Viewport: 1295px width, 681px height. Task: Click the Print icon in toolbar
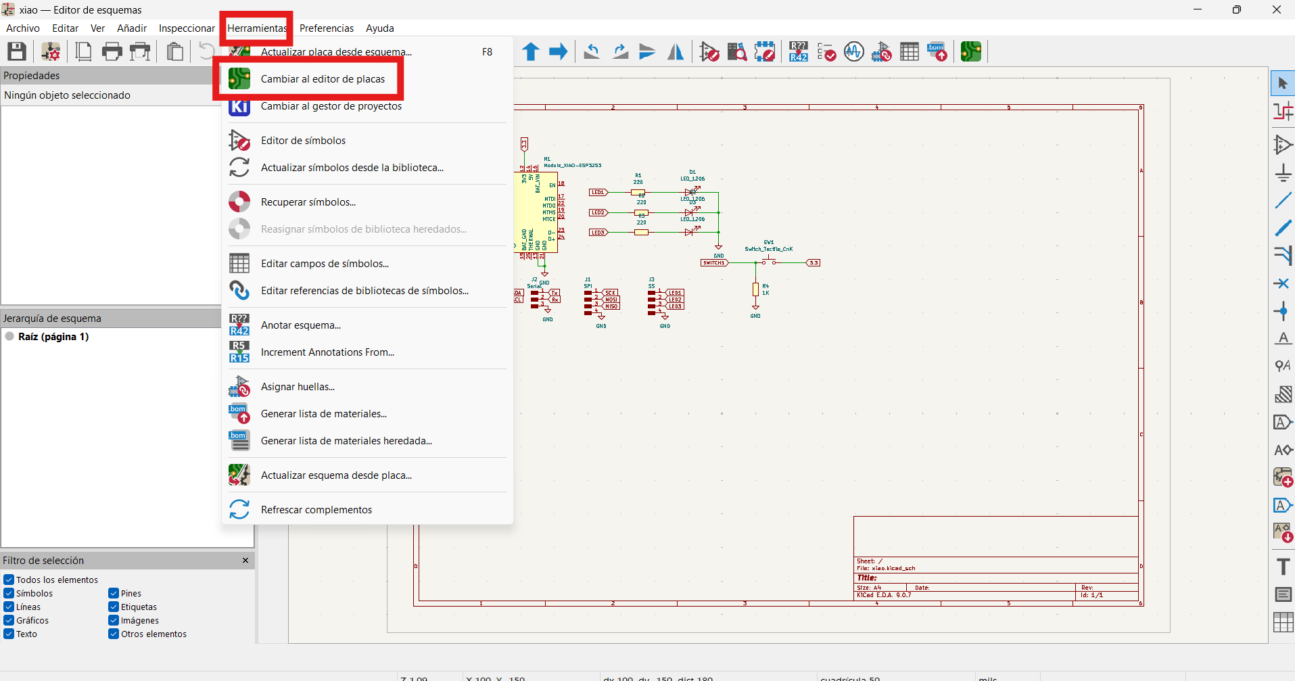tap(112, 51)
